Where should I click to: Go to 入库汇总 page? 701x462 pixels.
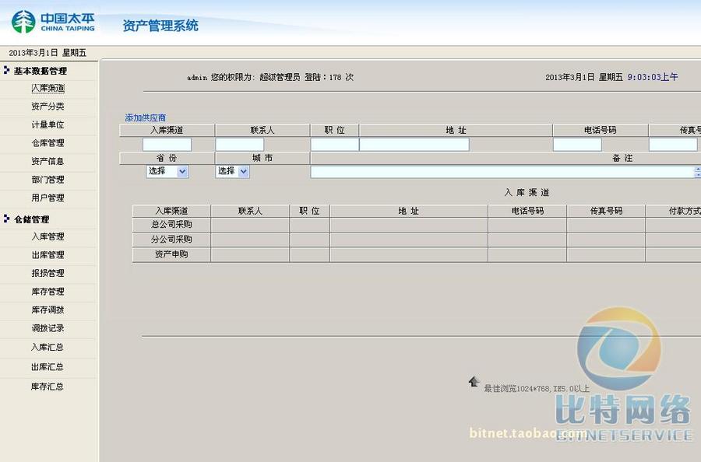(x=48, y=347)
